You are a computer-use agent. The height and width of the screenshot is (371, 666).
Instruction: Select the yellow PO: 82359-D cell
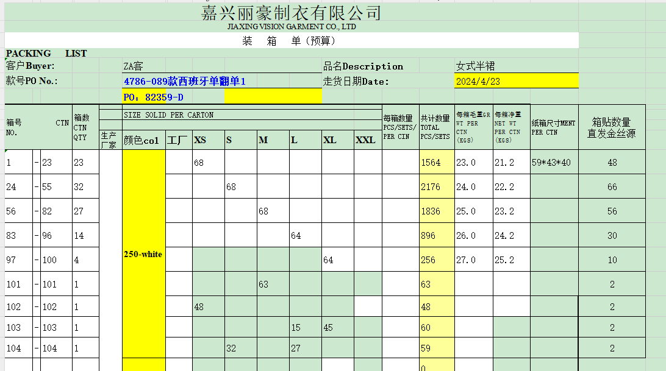click(x=154, y=97)
